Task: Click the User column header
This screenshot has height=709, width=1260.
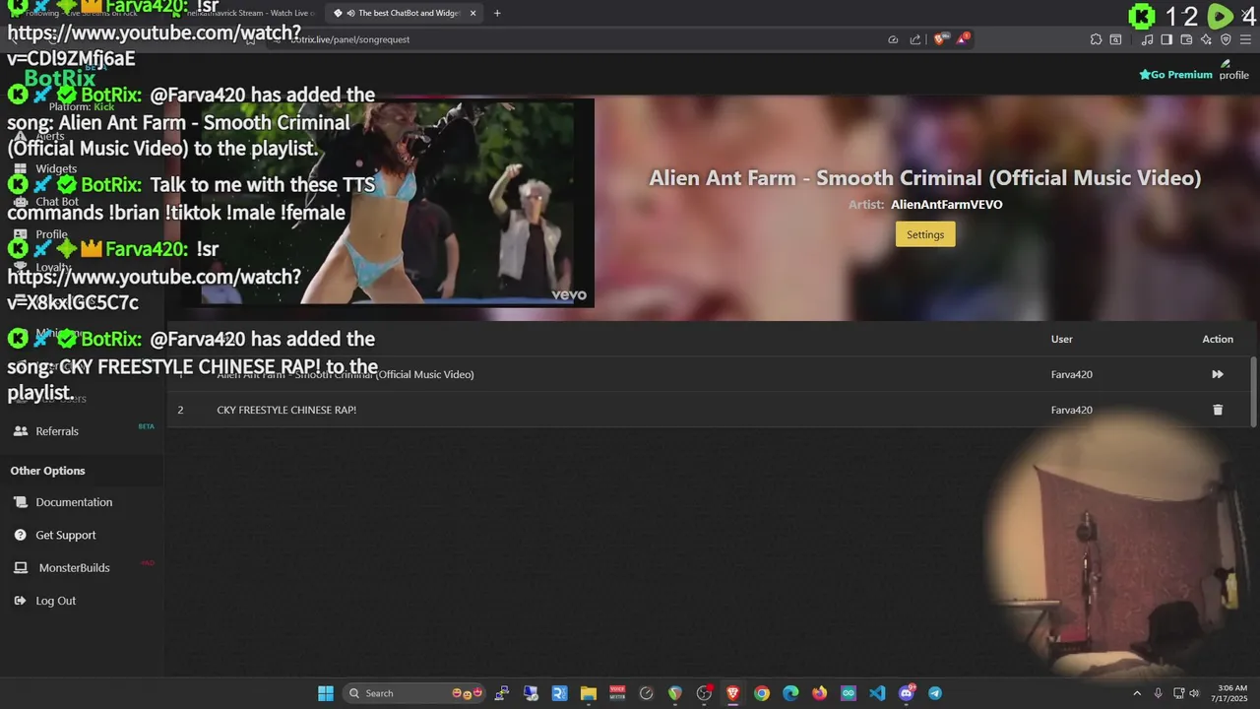Action: click(x=1061, y=339)
